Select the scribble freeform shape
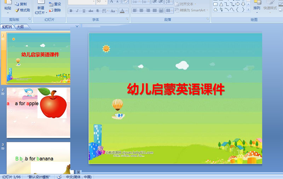Image resolution: width=283 pixels, height=179 pixels. [221, 10]
